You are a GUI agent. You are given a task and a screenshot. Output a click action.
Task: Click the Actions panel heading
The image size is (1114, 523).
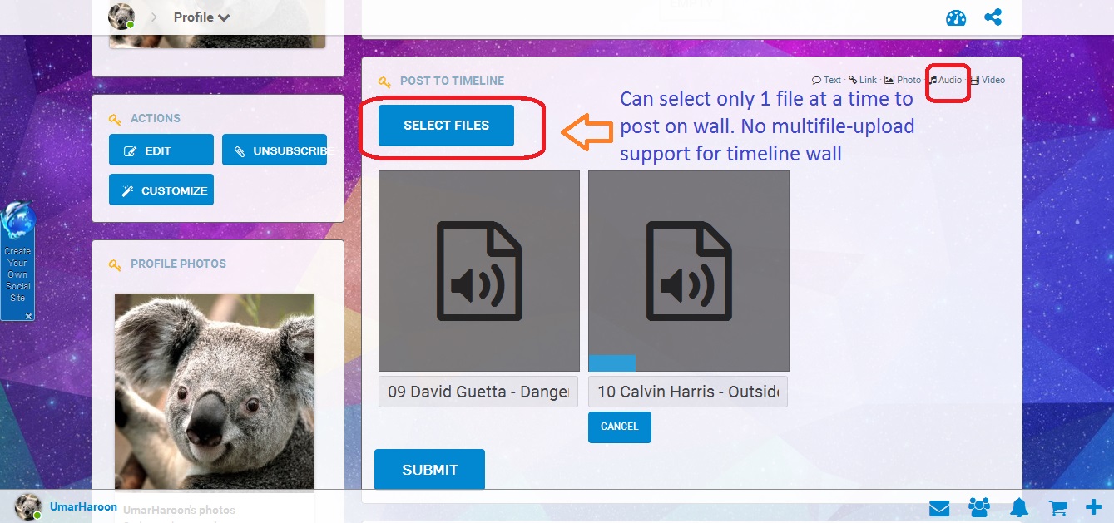[156, 118]
